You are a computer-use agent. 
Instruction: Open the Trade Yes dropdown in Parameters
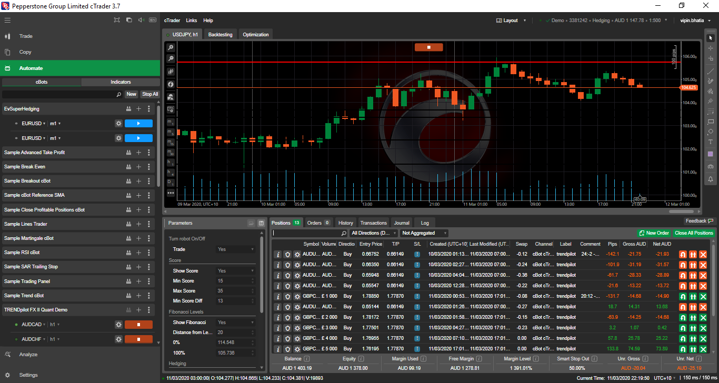[235, 249]
